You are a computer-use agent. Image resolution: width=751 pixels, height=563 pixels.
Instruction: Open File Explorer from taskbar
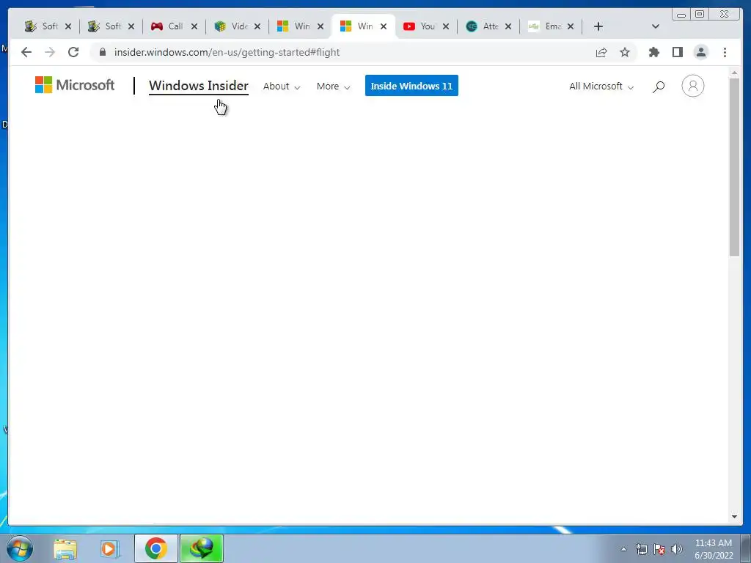[x=65, y=548]
